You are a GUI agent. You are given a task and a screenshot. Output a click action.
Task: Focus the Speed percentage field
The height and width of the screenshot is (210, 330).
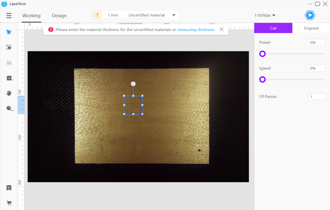click(x=316, y=68)
